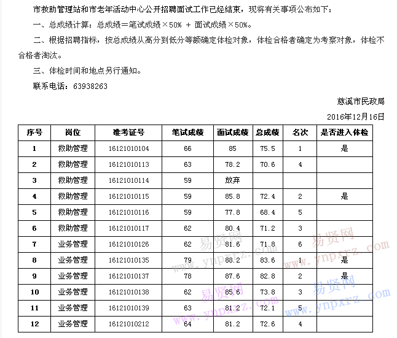Click 救助管理 in row 1
This screenshot has width=397, height=338.
pyautogui.click(x=73, y=148)
